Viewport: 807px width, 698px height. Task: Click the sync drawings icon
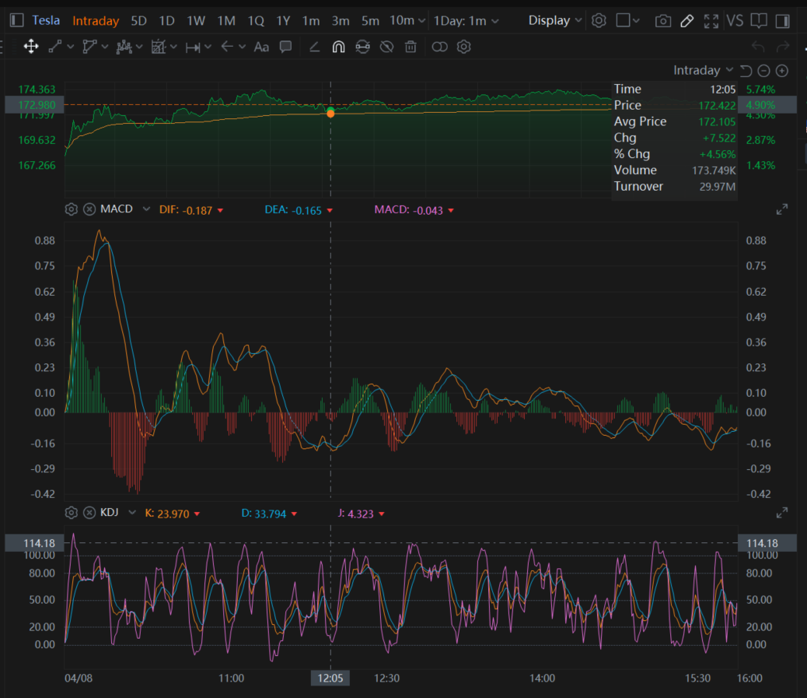363,47
